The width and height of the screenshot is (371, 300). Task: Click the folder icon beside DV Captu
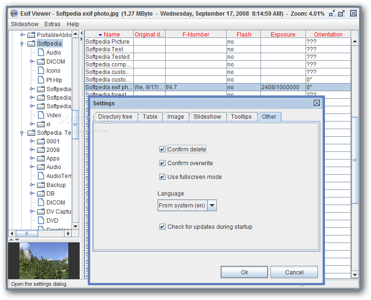(x=41, y=211)
